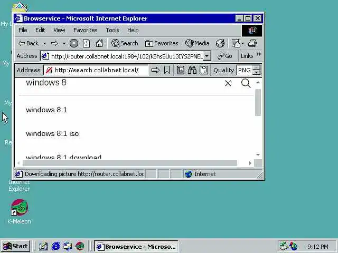Click the horizontal scroll right arrow
This screenshot has width=338, height=253.
pyautogui.click(x=250, y=163)
